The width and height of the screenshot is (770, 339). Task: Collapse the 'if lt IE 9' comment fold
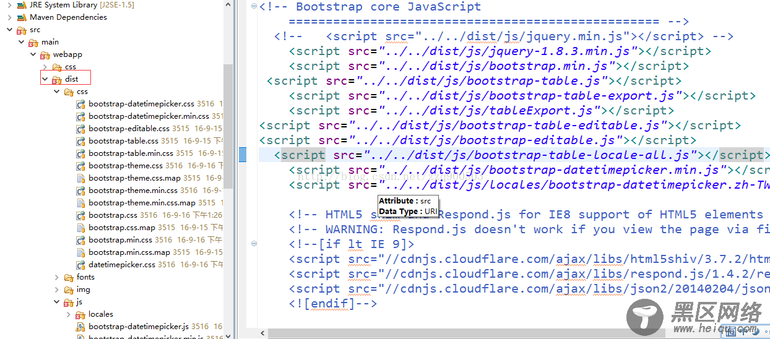254,244
